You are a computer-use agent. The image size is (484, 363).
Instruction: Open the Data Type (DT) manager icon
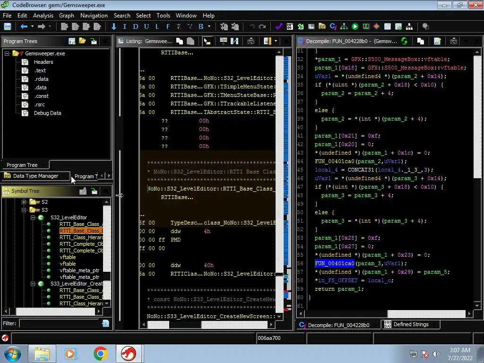(x=322, y=26)
